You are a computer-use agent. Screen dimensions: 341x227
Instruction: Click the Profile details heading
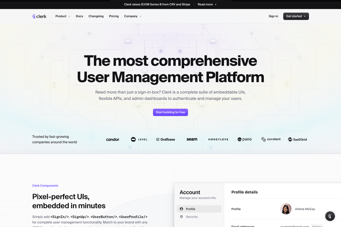pyautogui.click(x=244, y=192)
